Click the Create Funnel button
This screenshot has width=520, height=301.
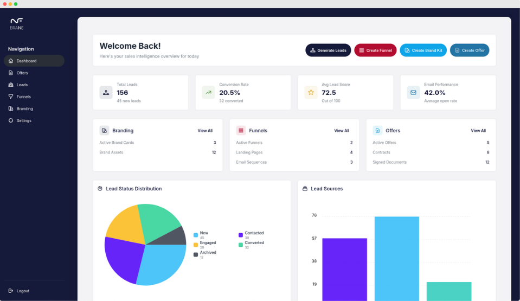point(375,50)
